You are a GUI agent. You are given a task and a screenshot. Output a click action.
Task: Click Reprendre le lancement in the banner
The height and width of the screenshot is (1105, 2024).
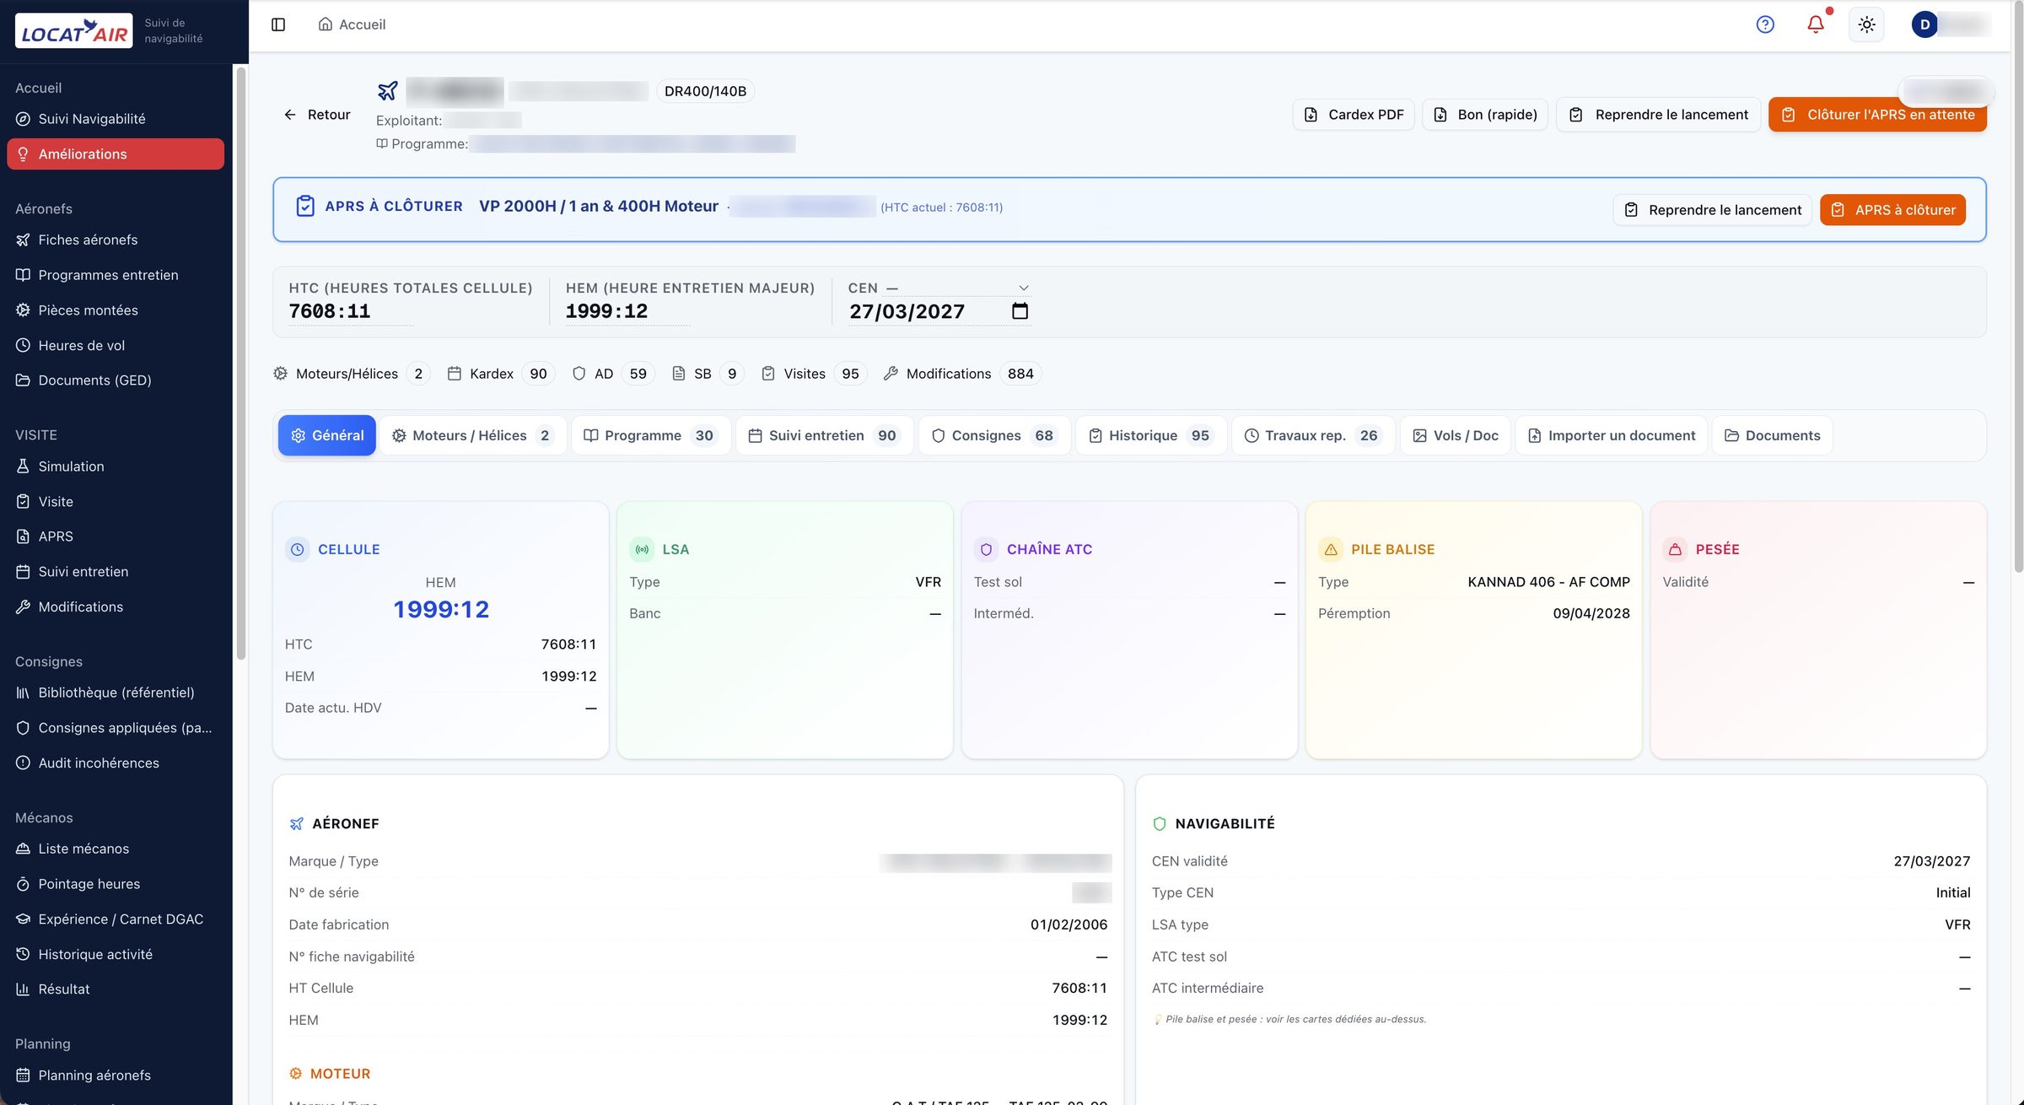1712,210
